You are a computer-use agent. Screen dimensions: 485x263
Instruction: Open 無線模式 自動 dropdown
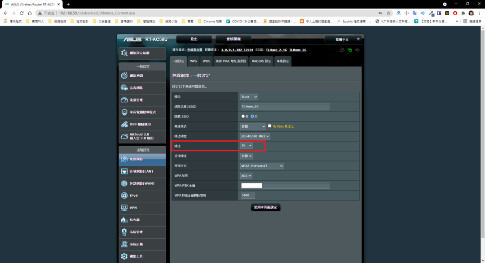pyautogui.click(x=253, y=126)
